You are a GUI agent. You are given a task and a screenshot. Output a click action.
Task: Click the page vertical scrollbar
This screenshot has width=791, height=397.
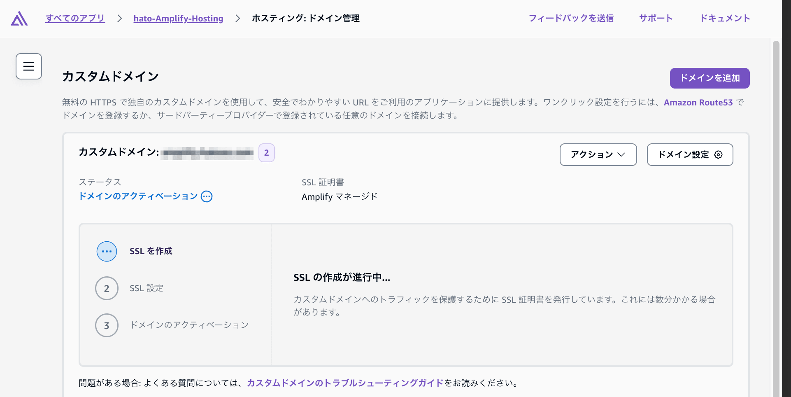(x=776, y=218)
